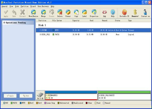
Task: Select the Donate dollar icon
Action: [135, 13]
